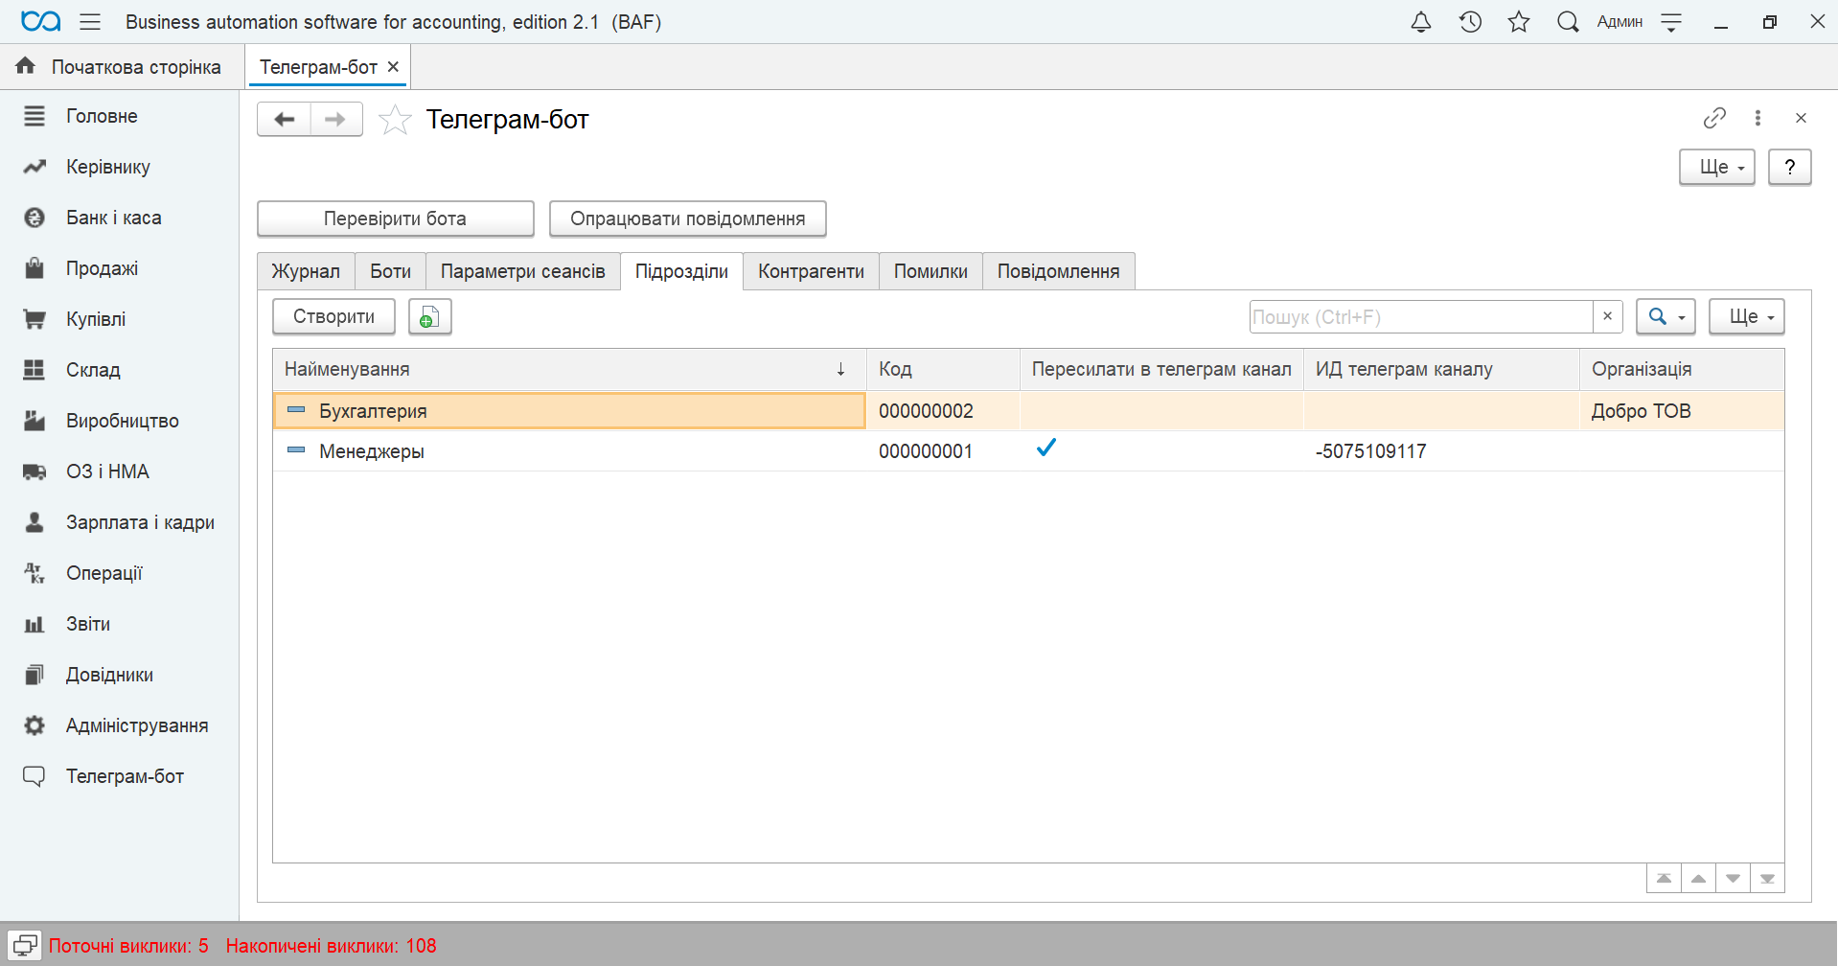Navigate forward with the right arrow
Viewport: 1838px width, 966px height.
335,120
